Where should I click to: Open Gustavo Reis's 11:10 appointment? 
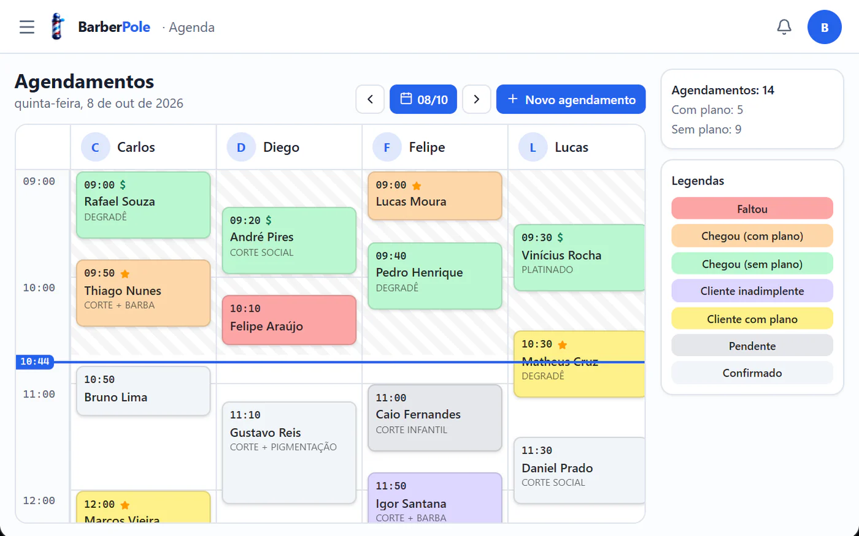coord(289,453)
